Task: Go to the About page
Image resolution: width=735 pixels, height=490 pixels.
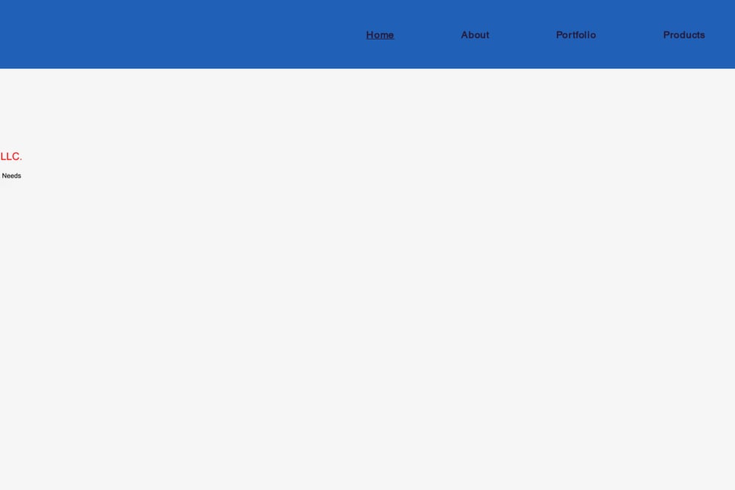Action: pos(475,35)
